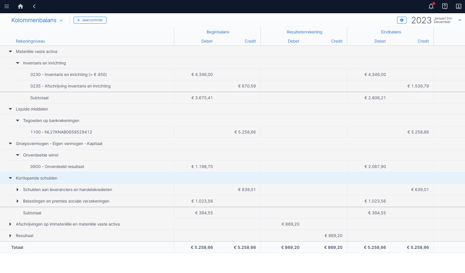Collapse Kortlopende schulden group

10,178
